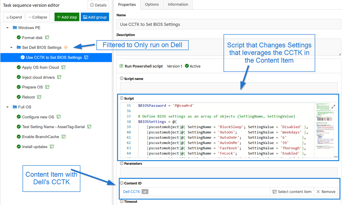342x205 pixels.
Task: Collapse the Full OS group arrow
Action: tap(8, 107)
